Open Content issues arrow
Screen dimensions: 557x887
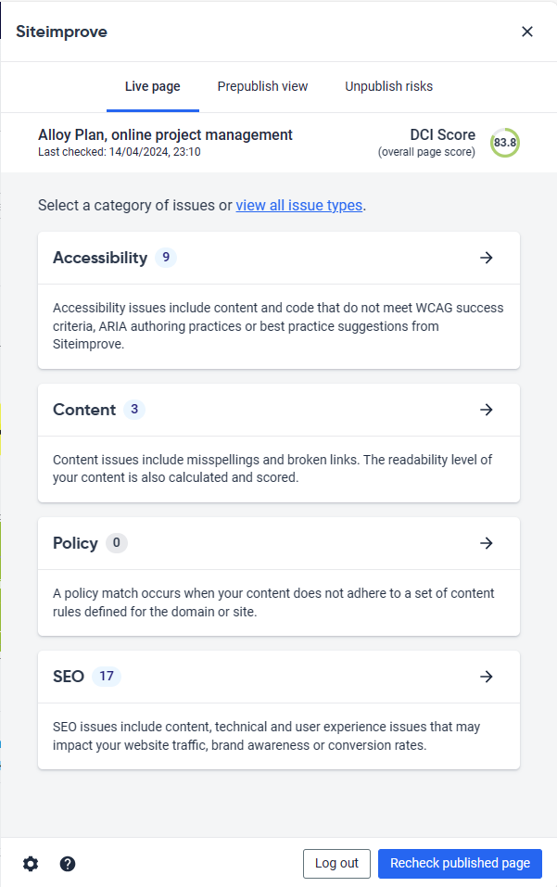coord(487,410)
